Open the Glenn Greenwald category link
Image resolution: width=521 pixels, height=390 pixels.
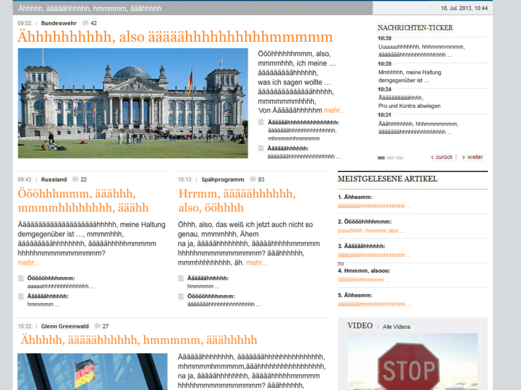pos(65,326)
